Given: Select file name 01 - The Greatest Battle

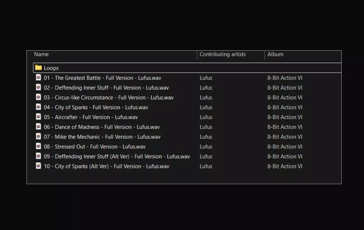Looking at the screenshot, I should [x=102, y=78].
